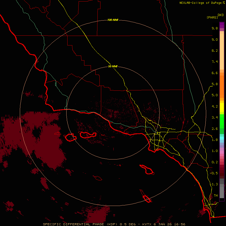
Task: Click the DKD product label above the legend
Action: coord(221,15)
